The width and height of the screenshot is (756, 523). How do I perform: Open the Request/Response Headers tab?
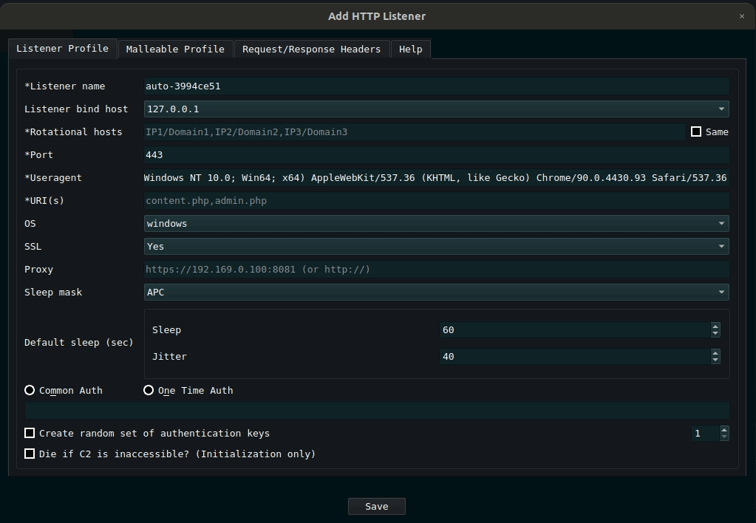click(311, 49)
